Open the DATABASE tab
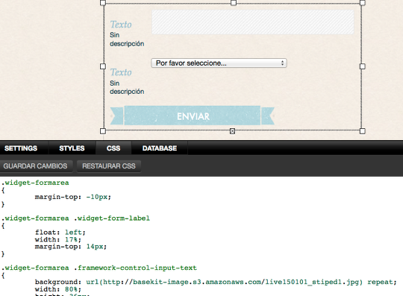The width and height of the screenshot is (403, 296). coord(160,148)
